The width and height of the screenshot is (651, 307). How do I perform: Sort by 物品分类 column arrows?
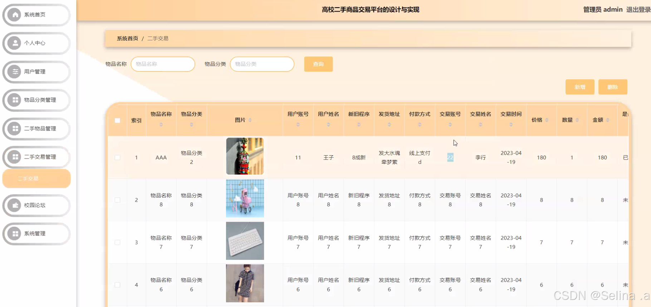point(191,125)
